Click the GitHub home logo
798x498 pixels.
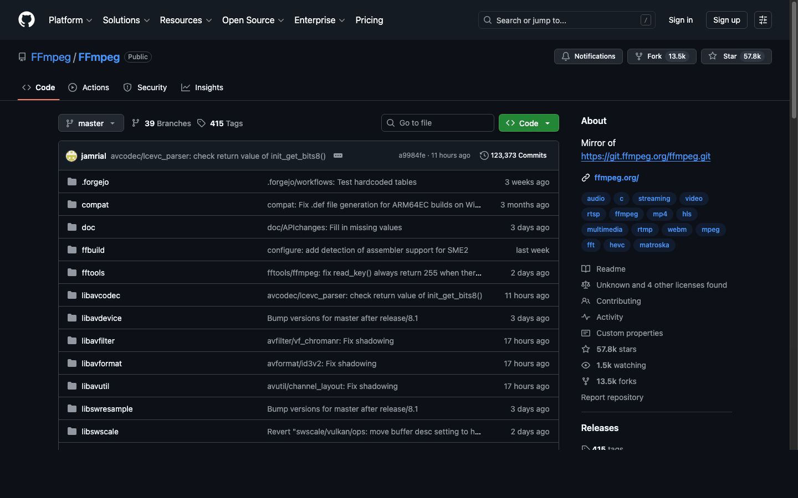pyautogui.click(x=26, y=19)
